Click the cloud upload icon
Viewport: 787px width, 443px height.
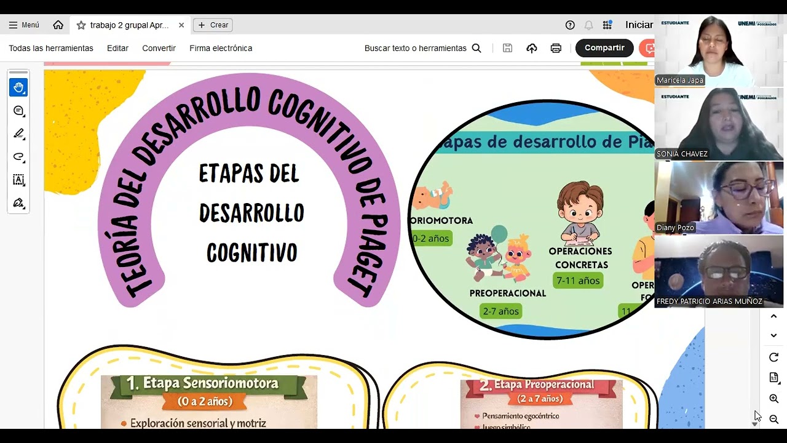pyautogui.click(x=532, y=48)
